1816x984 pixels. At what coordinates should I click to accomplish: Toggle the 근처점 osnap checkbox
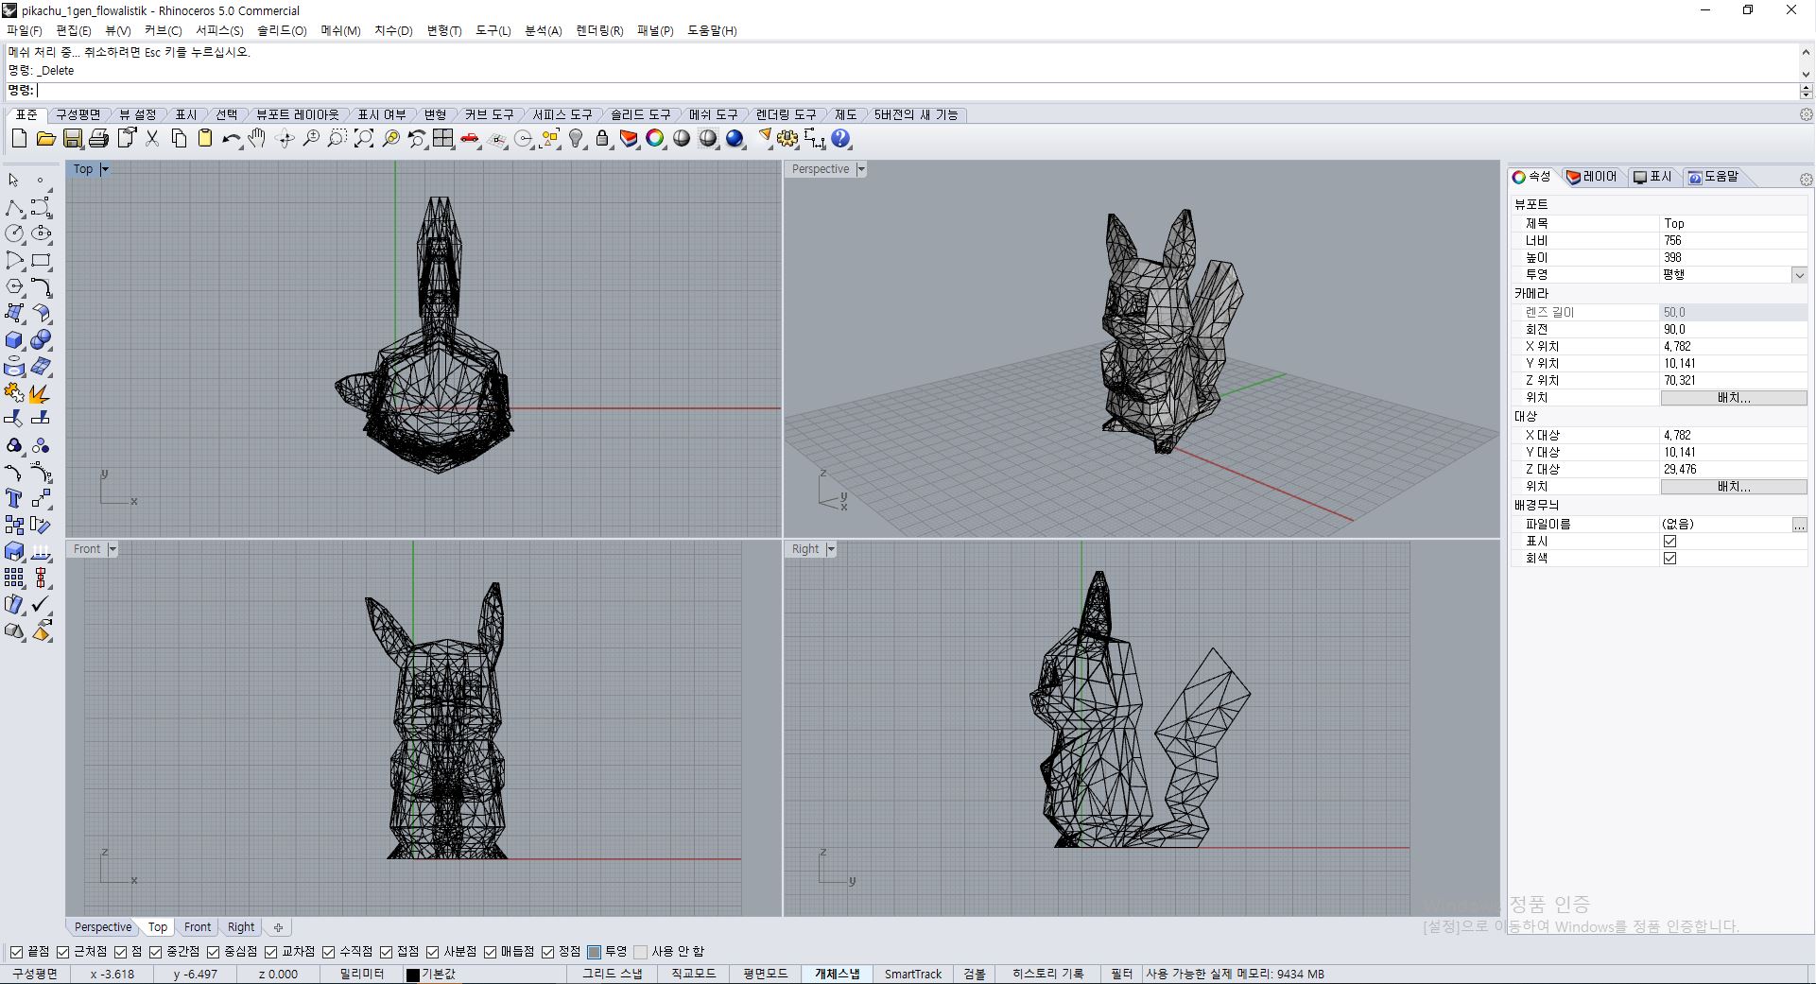(63, 952)
